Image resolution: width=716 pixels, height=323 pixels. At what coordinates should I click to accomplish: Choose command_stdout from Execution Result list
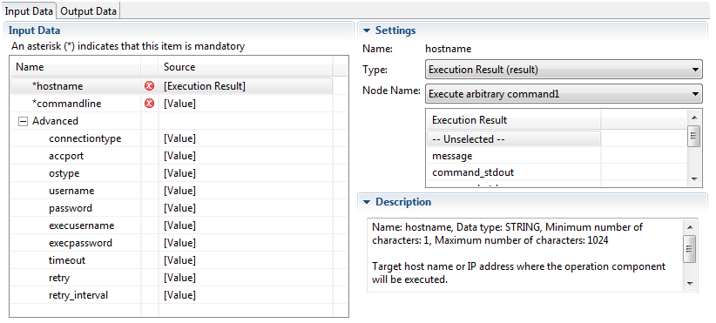514,172
